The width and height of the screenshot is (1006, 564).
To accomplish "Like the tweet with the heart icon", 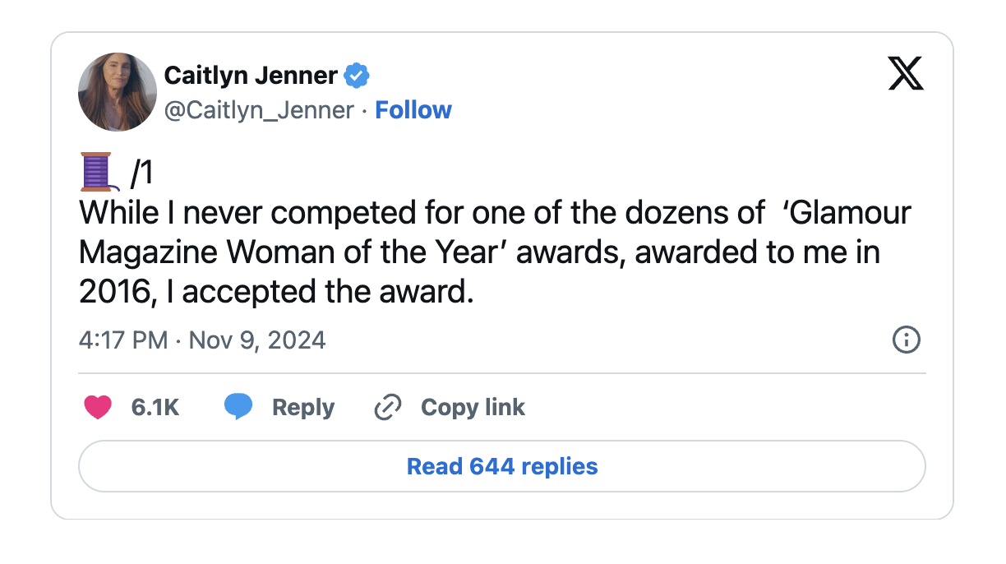I will pos(98,407).
